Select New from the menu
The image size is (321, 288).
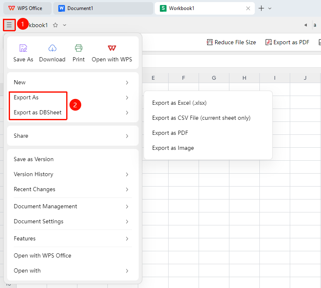click(x=73, y=83)
